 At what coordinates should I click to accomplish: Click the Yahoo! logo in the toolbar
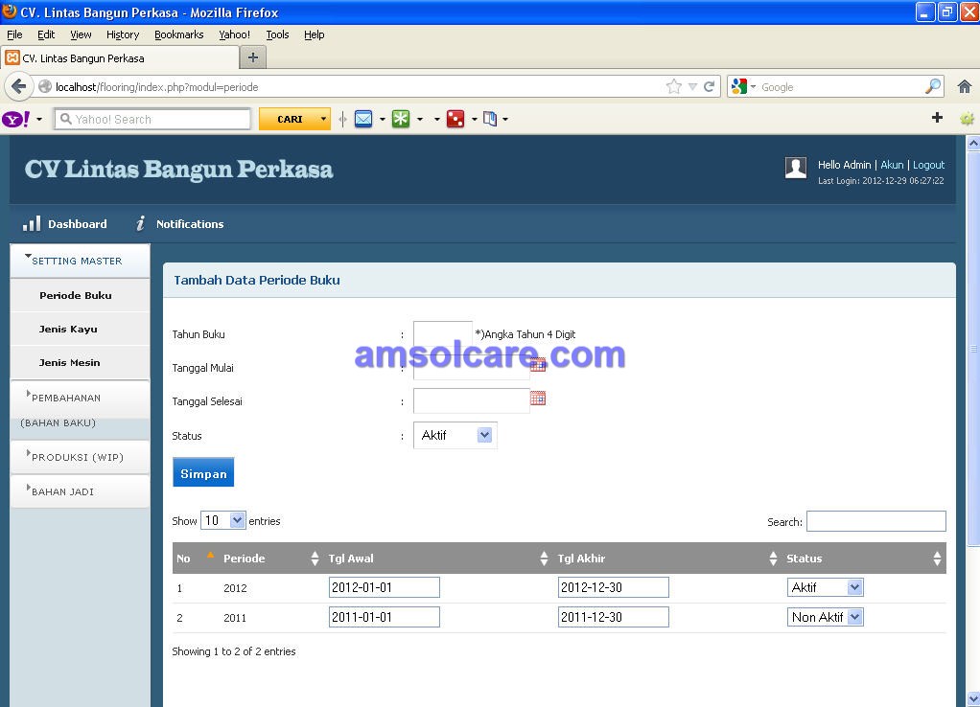(15, 119)
